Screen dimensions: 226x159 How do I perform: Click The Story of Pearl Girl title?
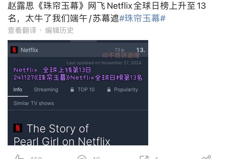(62, 135)
